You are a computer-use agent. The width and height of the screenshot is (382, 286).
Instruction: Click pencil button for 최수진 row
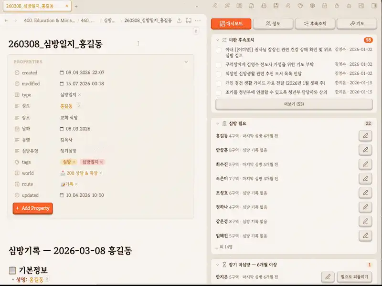point(365,164)
